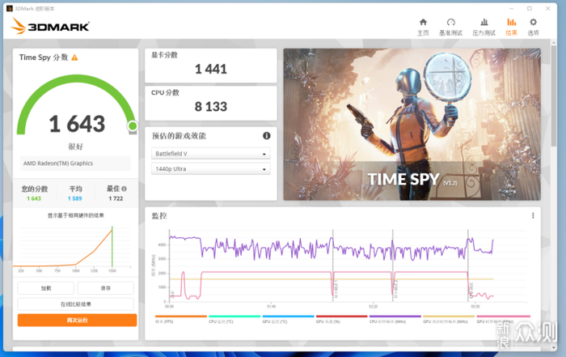Toggle the blue GPU temperature legend line
The width and height of the screenshot is (566, 357).
(x=288, y=319)
